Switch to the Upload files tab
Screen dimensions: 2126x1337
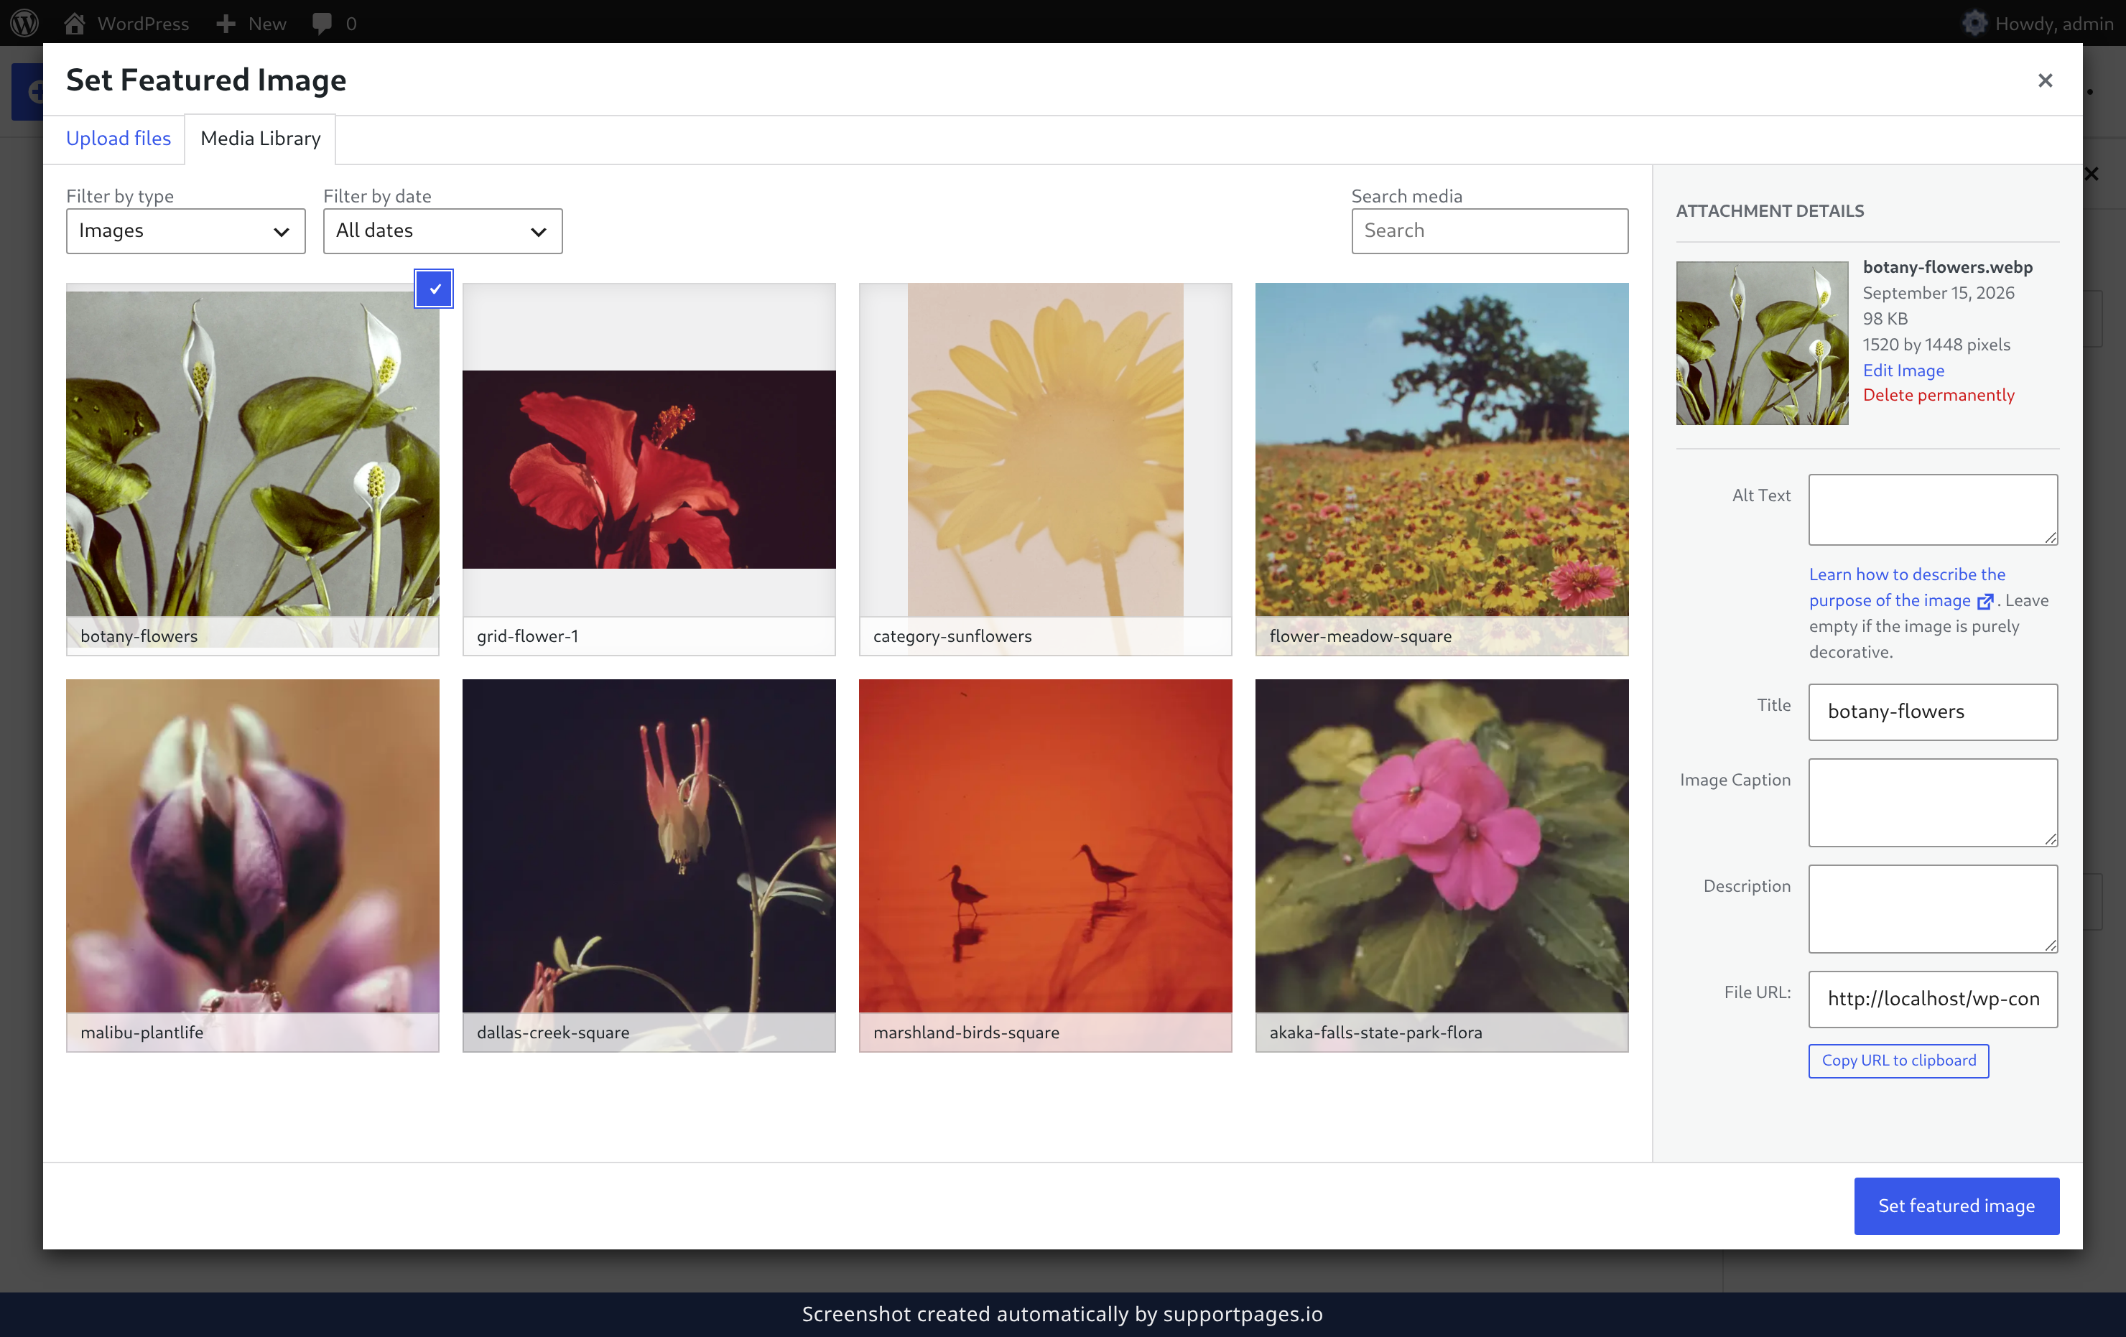click(119, 139)
